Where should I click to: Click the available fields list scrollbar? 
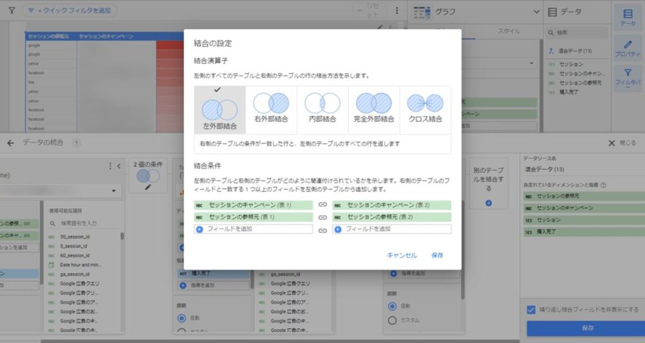[x=122, y=236]
